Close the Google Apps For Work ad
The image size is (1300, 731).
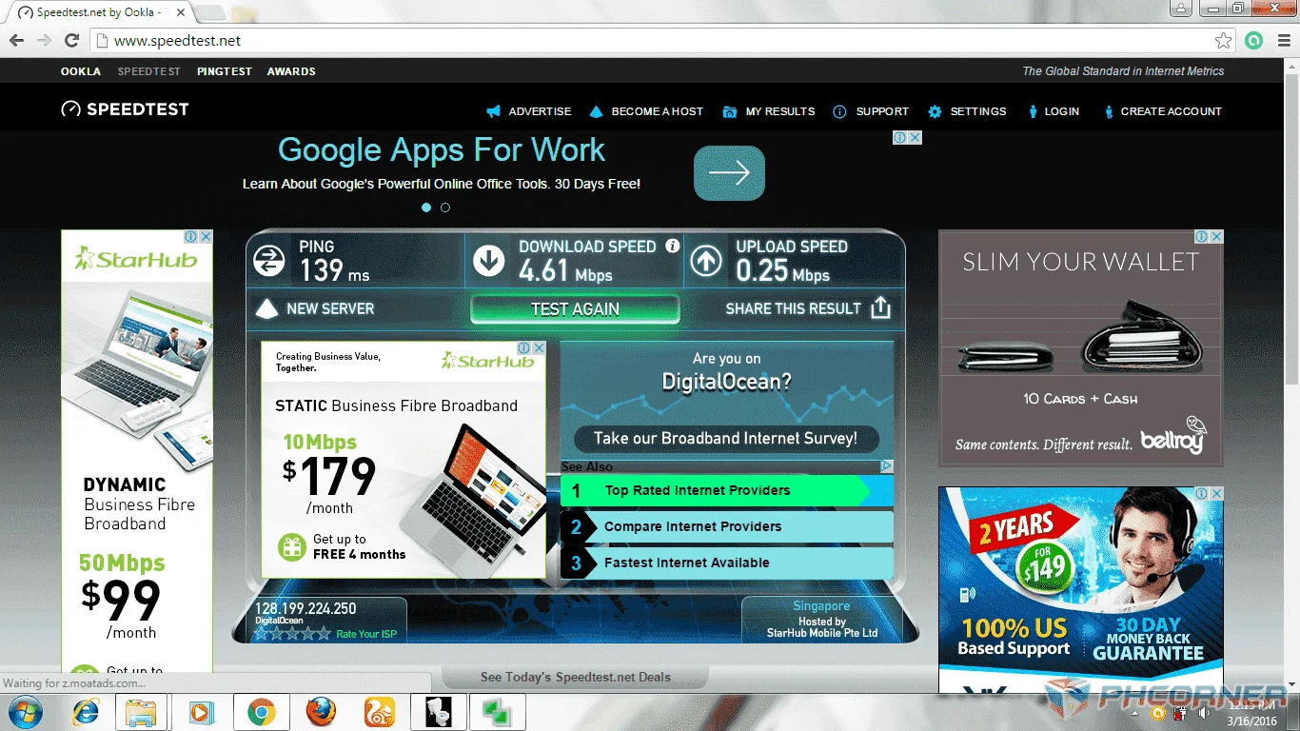(915, 138)
